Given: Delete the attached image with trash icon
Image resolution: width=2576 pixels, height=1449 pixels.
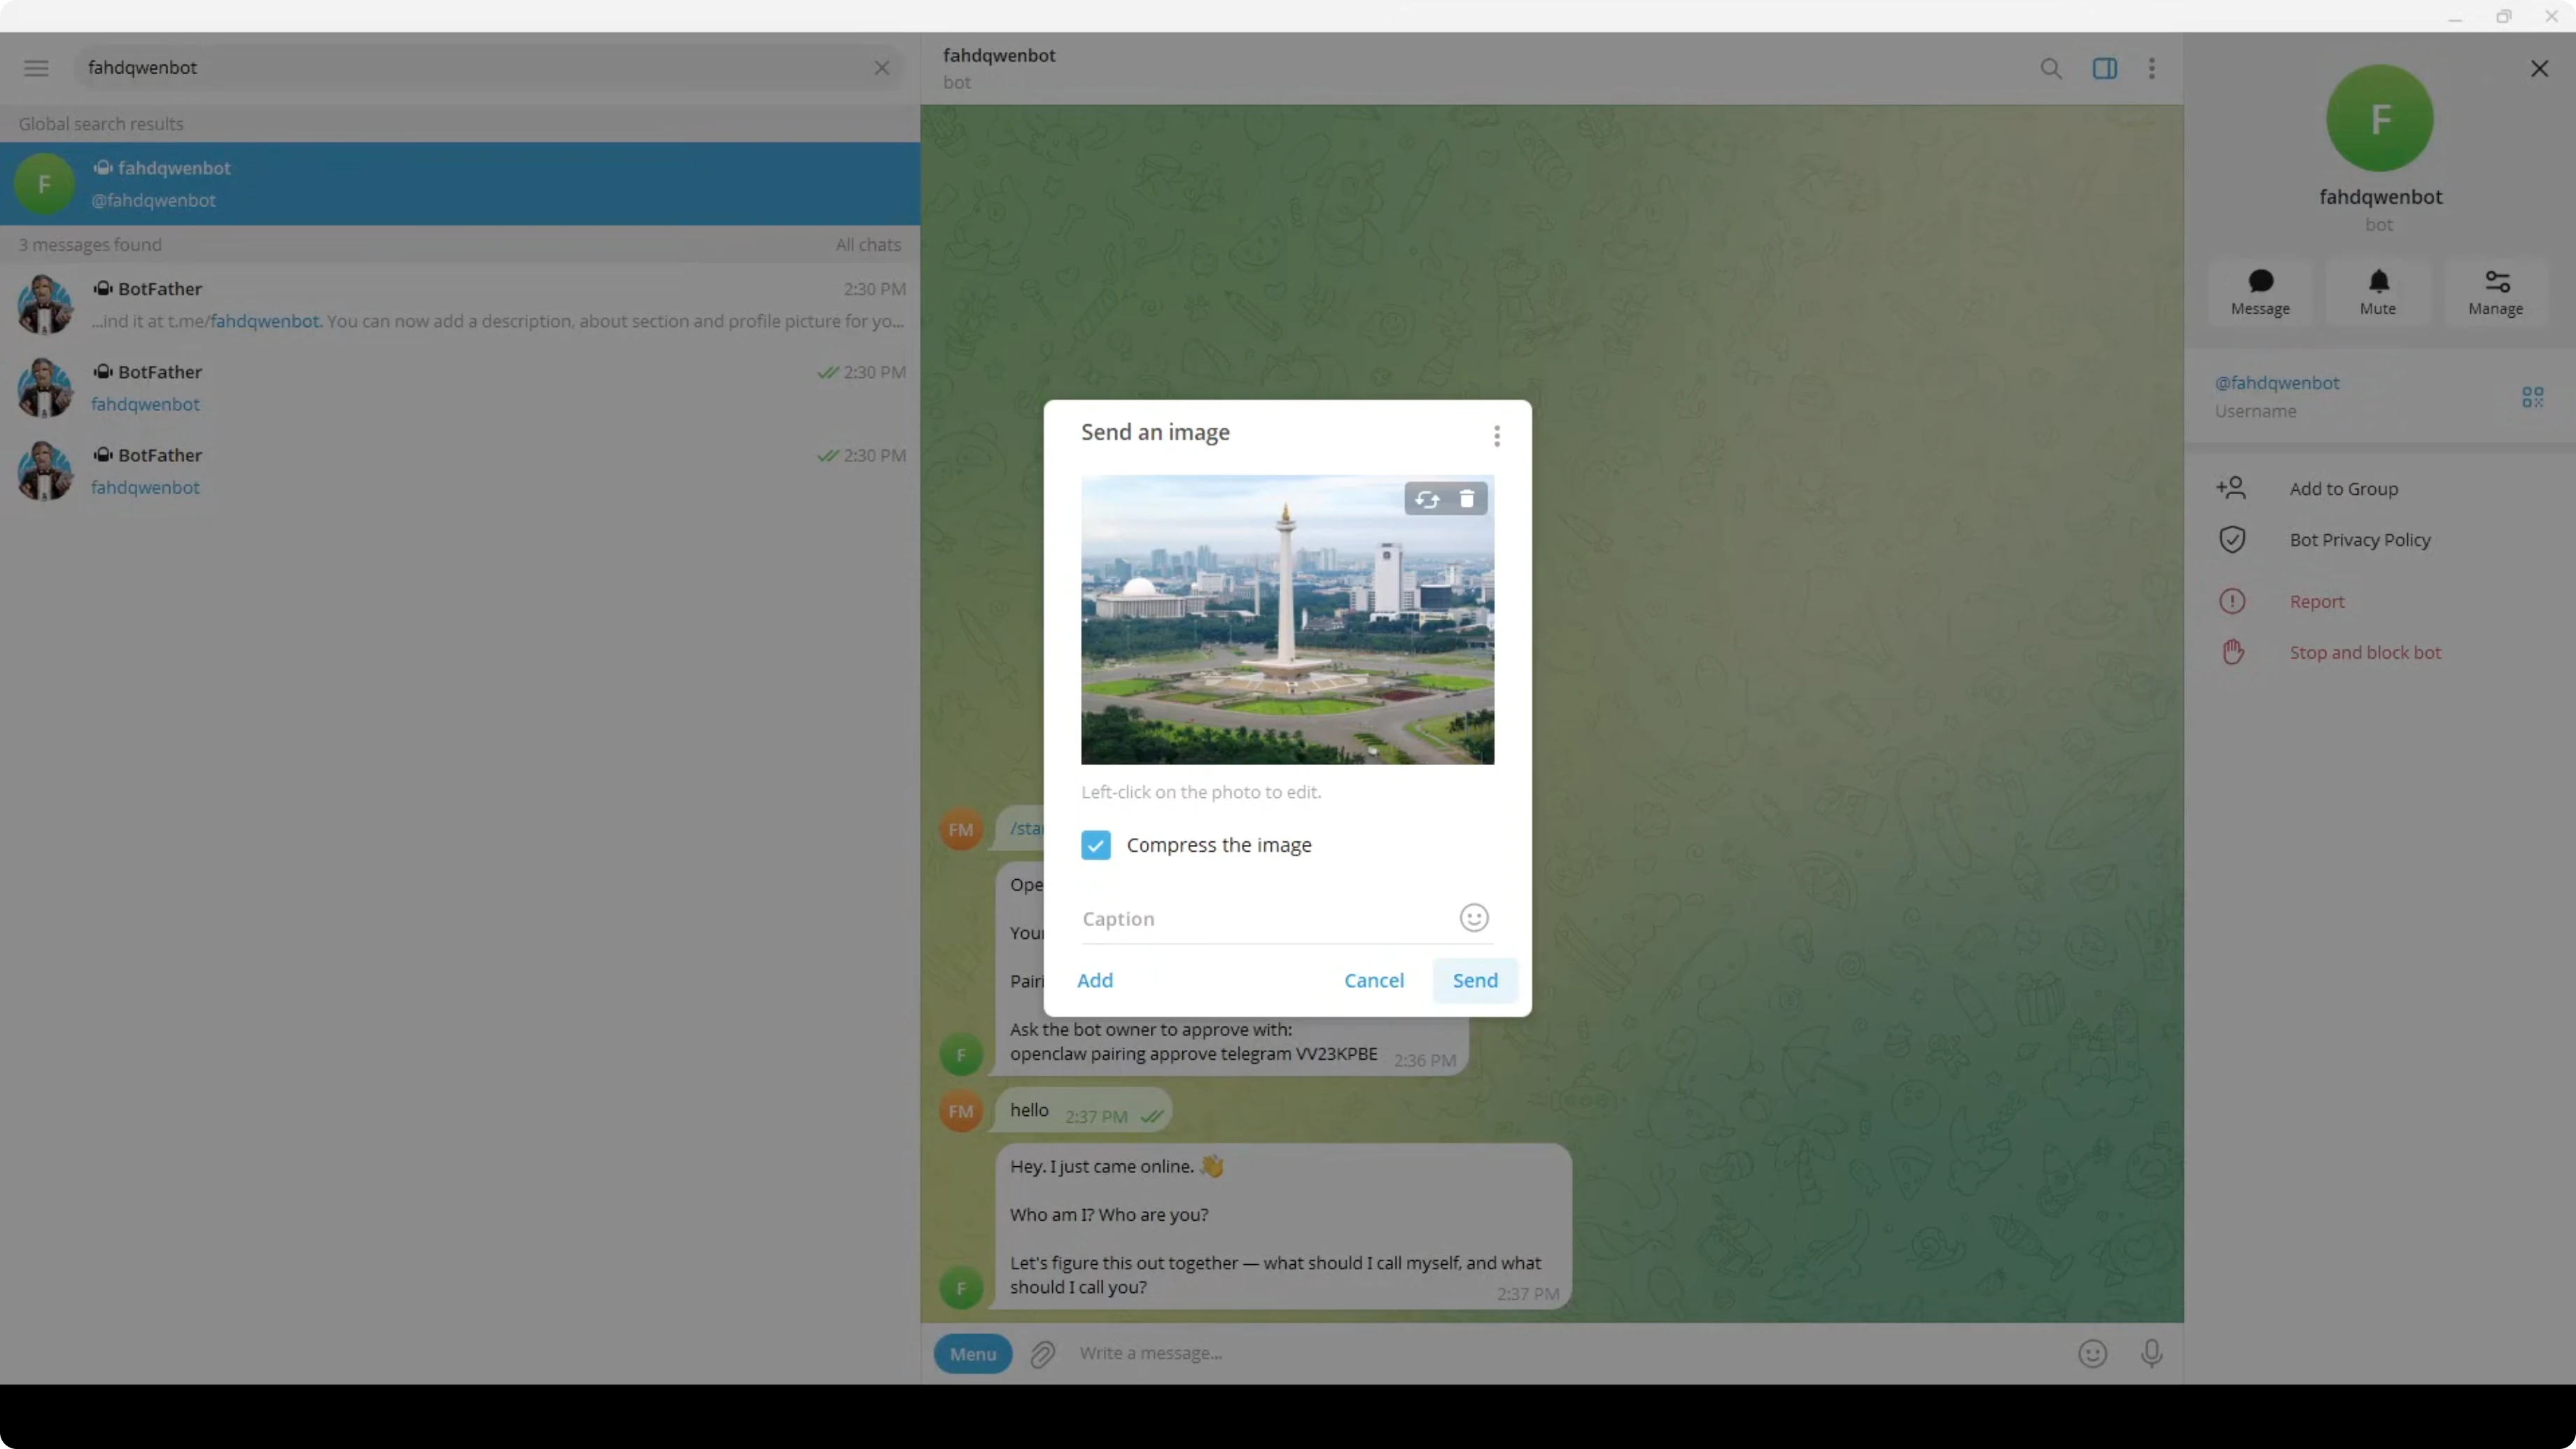Looking at the screenshot, I should click(x=1467, y=499).
